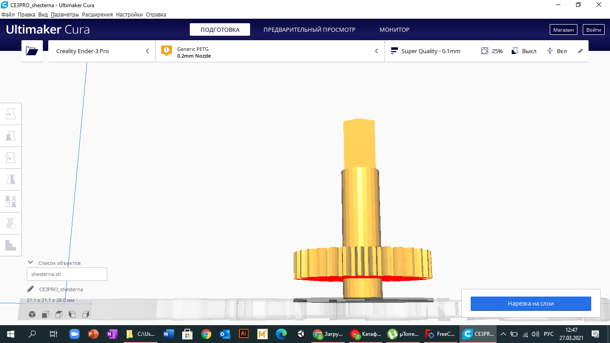Click the support Выкл icon
The width and height of the screenshot is (610, 343).
515,51
